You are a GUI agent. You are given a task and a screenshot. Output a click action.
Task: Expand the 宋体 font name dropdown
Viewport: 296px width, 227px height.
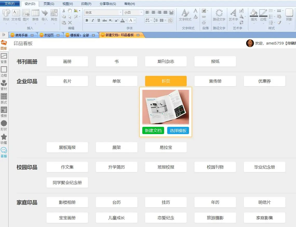tap(120, 12)
